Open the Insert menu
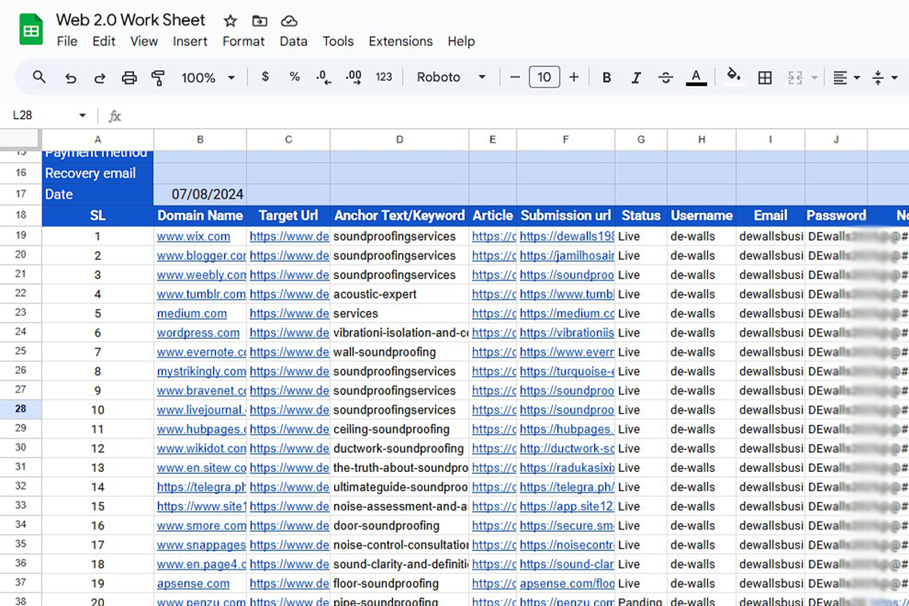Viewport: 909px width, 606px height. (190, 41)
